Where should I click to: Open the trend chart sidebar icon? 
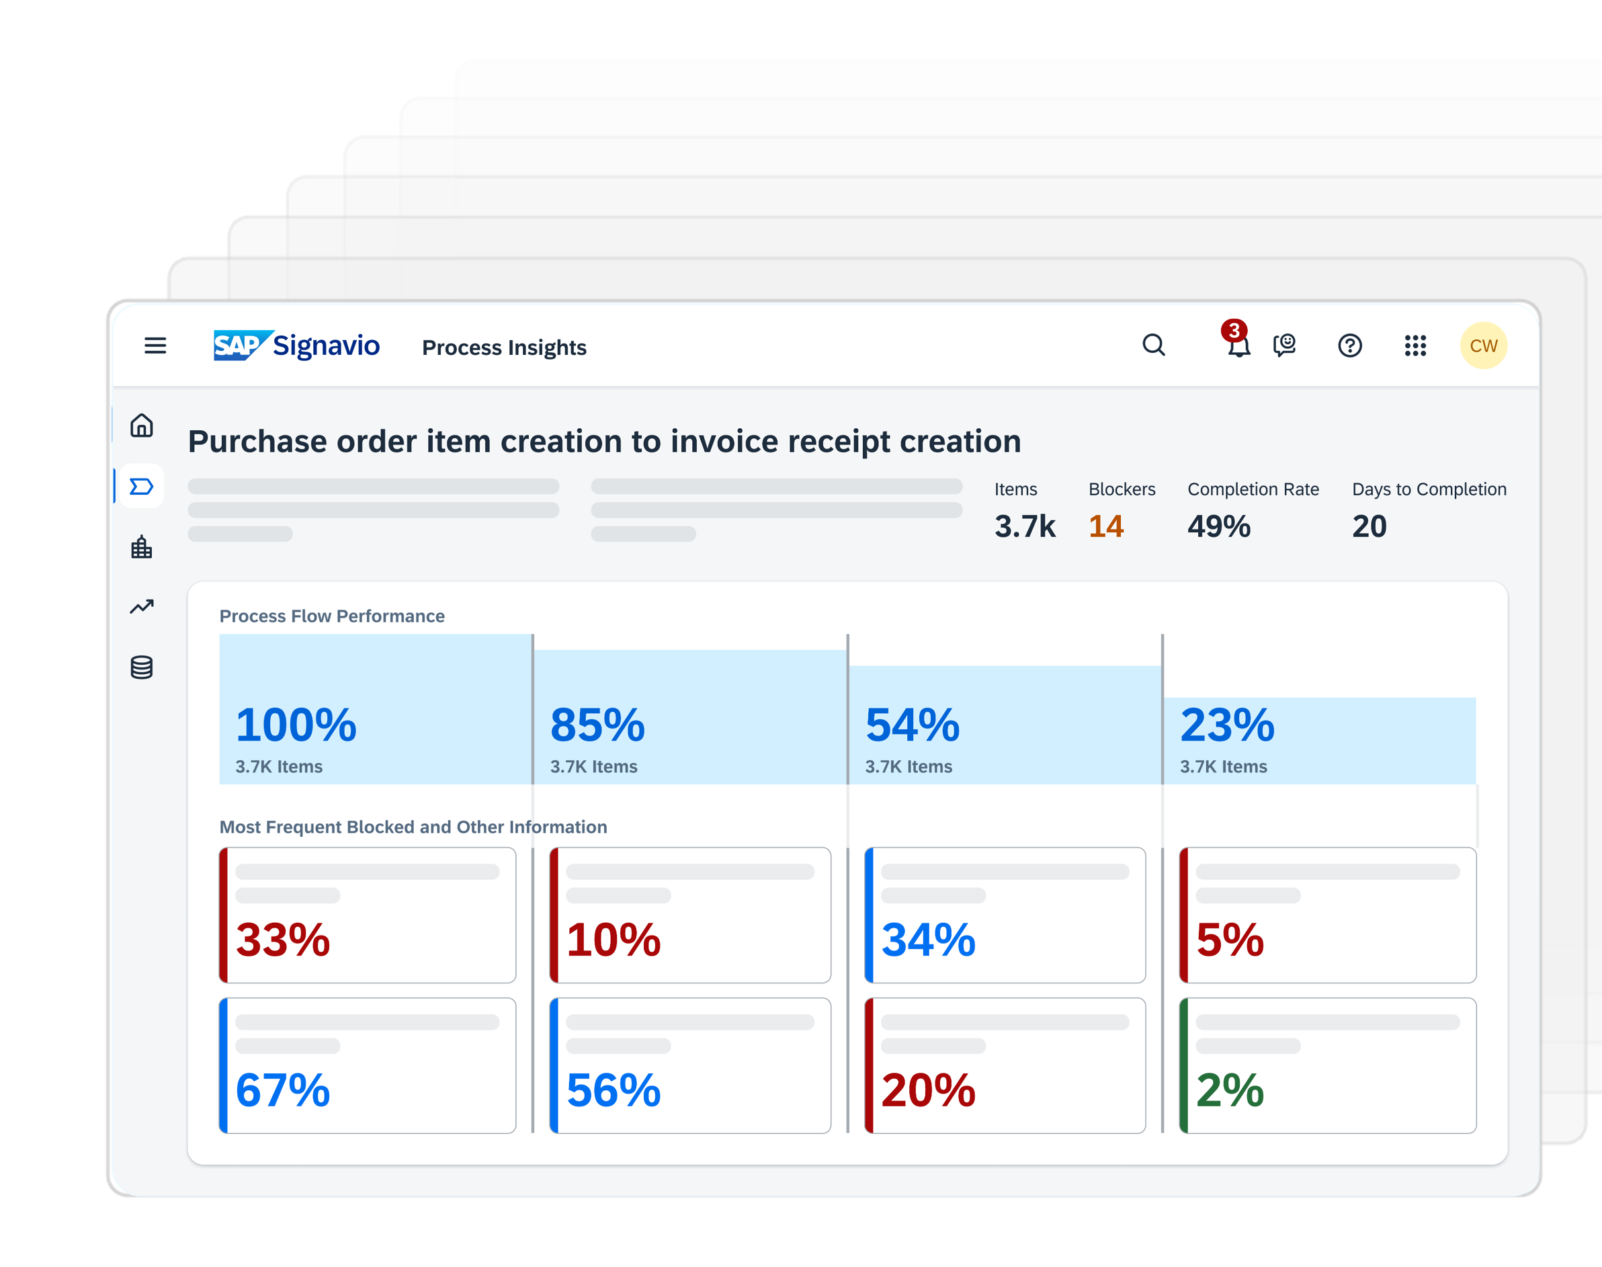[x=142, y=607]
